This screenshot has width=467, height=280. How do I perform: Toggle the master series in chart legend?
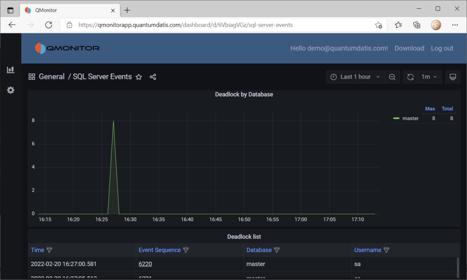click(410, 118)
